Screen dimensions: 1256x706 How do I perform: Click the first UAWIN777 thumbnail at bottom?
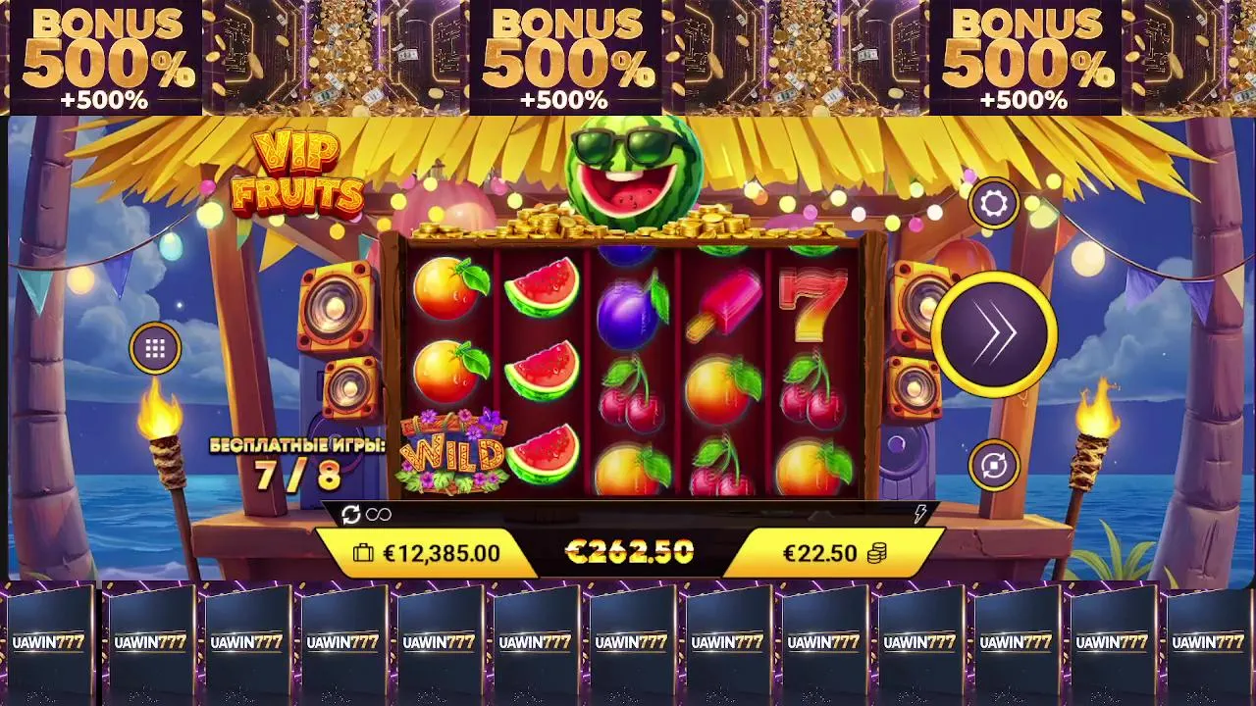point(48,642)
